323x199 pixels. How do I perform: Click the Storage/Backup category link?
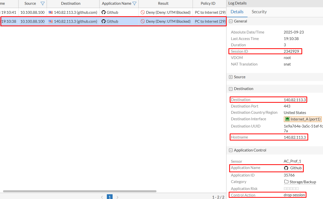(302, 182)
